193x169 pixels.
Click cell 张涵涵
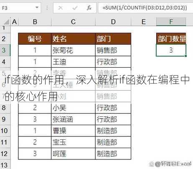pos(73,119)
